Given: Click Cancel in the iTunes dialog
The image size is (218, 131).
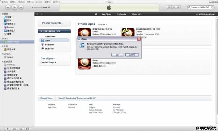Looking at the screenshot, I should point(132,55).
